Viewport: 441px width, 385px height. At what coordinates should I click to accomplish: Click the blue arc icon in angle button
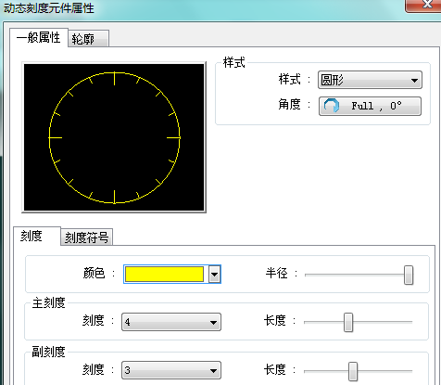coord(332,106)
